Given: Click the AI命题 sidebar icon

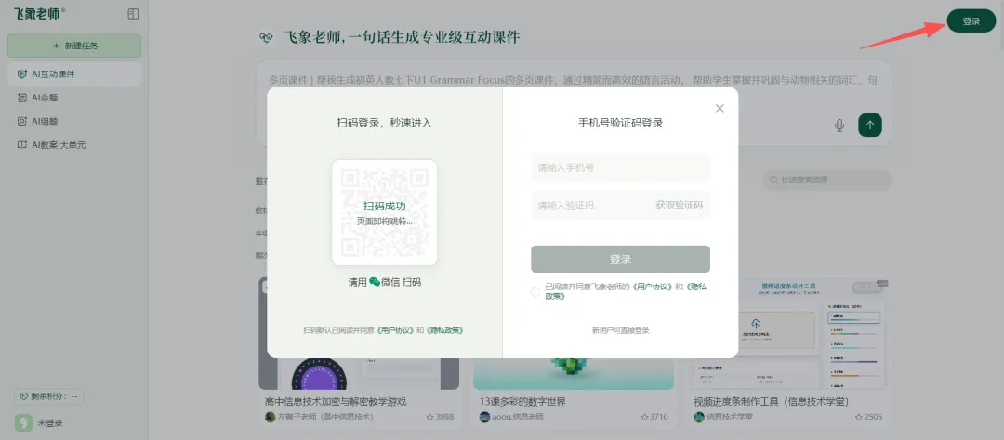Looking at the screenshot, I should pos(22,98).
